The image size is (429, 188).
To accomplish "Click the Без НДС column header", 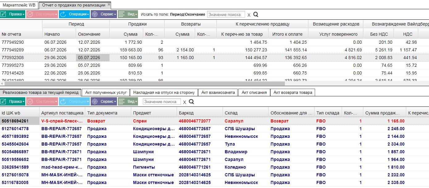I will 379,34.
